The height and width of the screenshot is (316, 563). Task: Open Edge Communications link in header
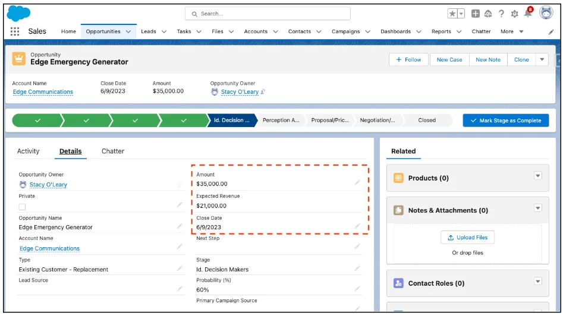click(43, 92)
